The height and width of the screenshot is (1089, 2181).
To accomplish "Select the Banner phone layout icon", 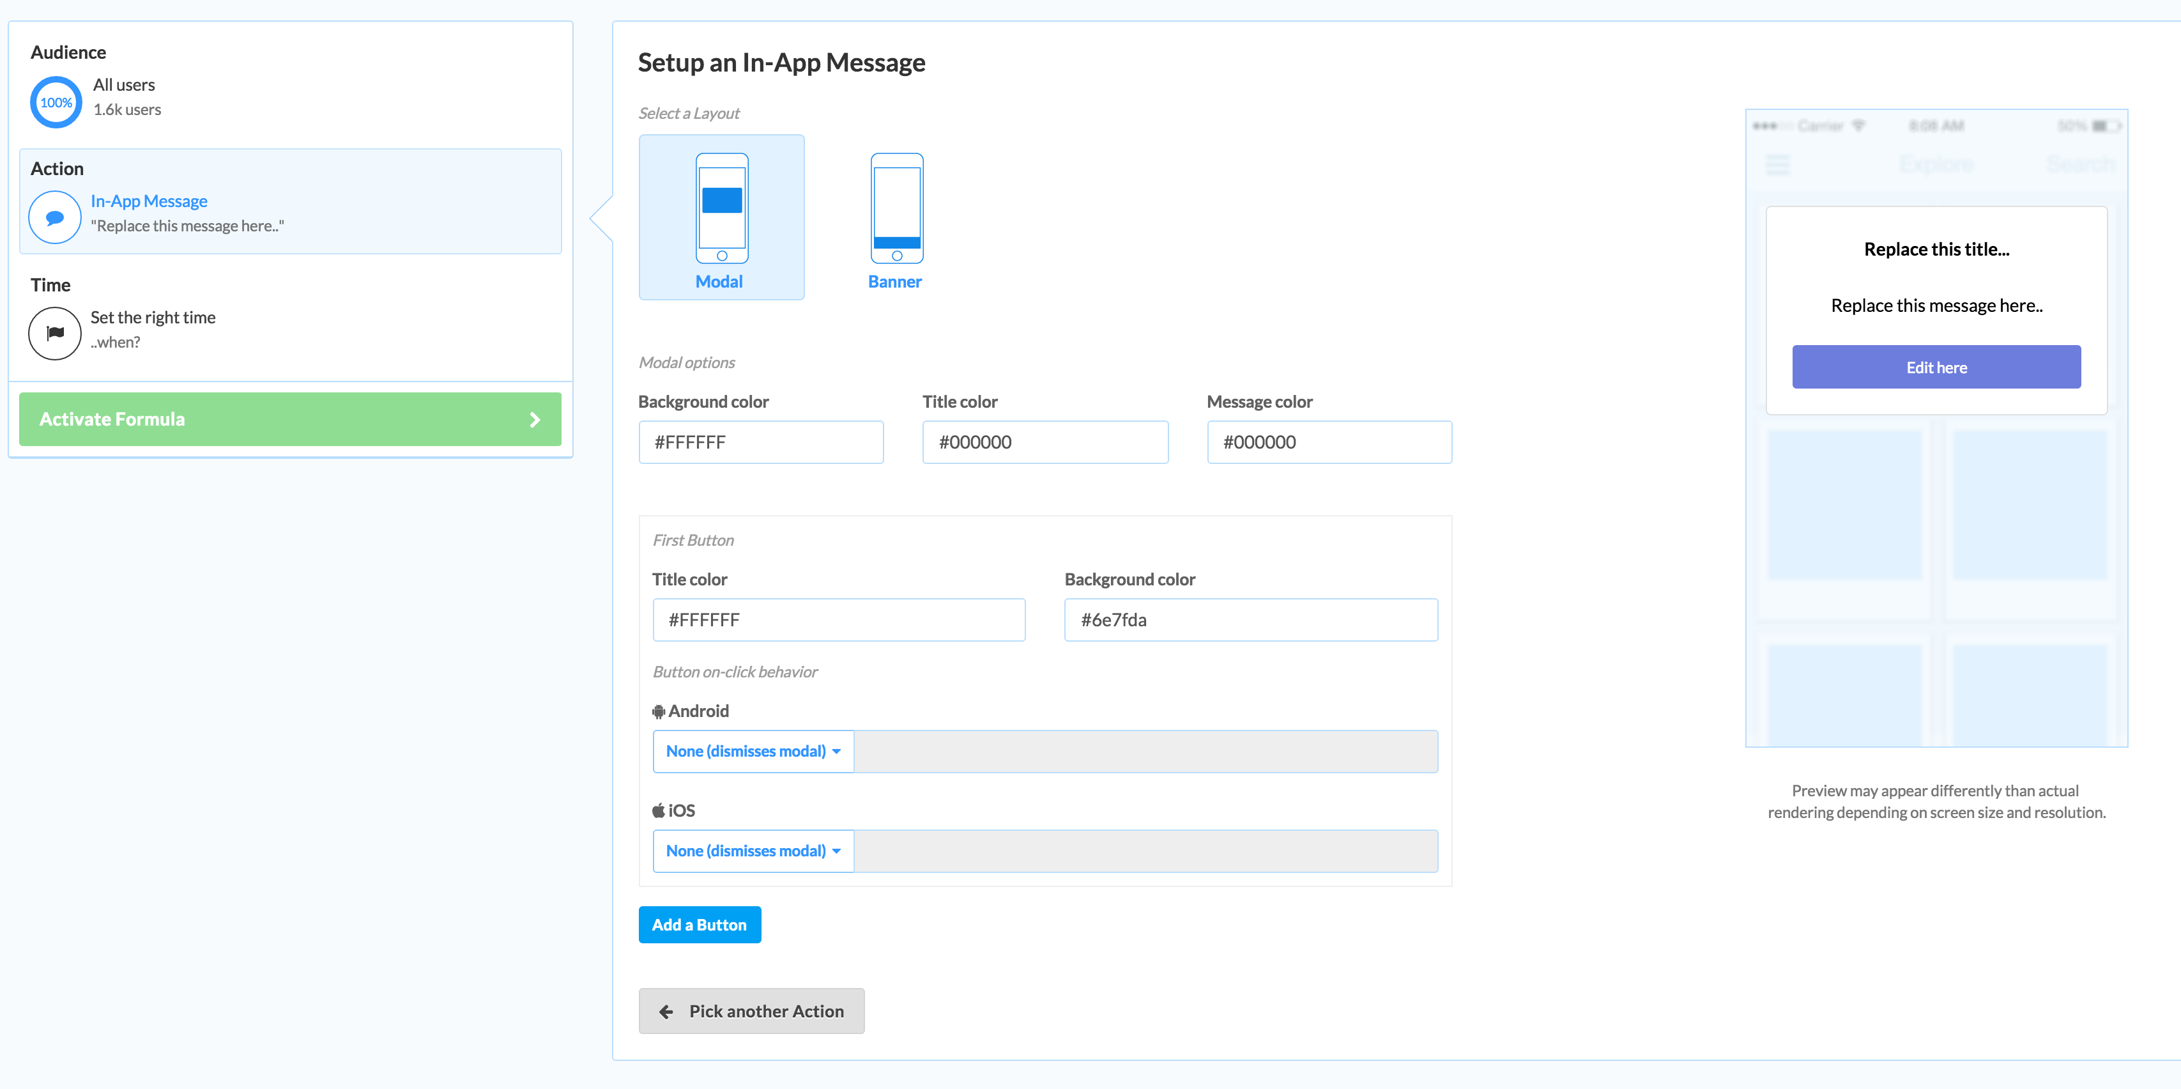I will (896, 208).
